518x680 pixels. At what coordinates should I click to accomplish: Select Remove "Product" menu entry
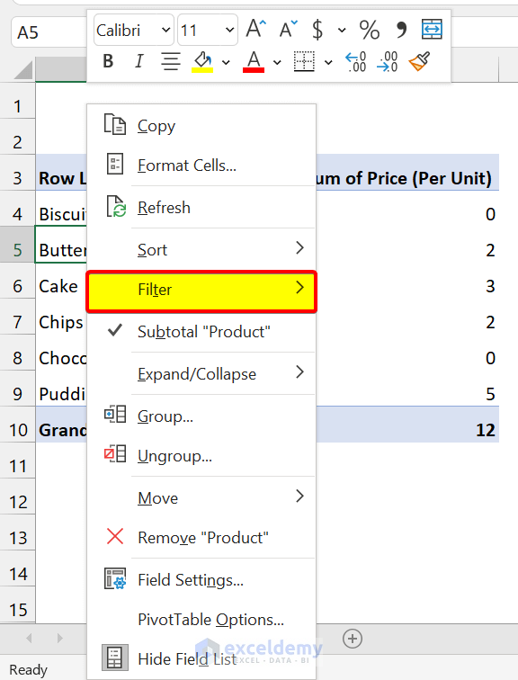pos(201,537)
